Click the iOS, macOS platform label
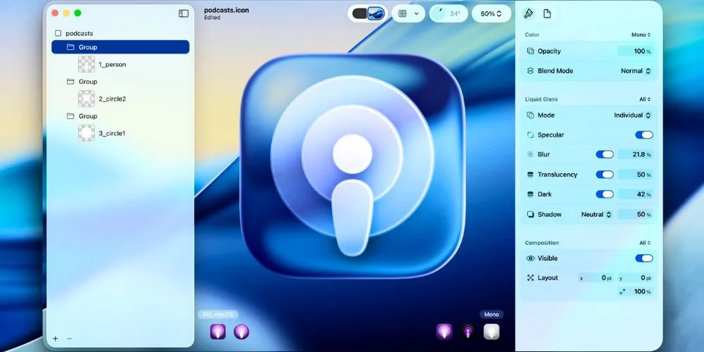 pyautogui.click(x=218, y=315)
